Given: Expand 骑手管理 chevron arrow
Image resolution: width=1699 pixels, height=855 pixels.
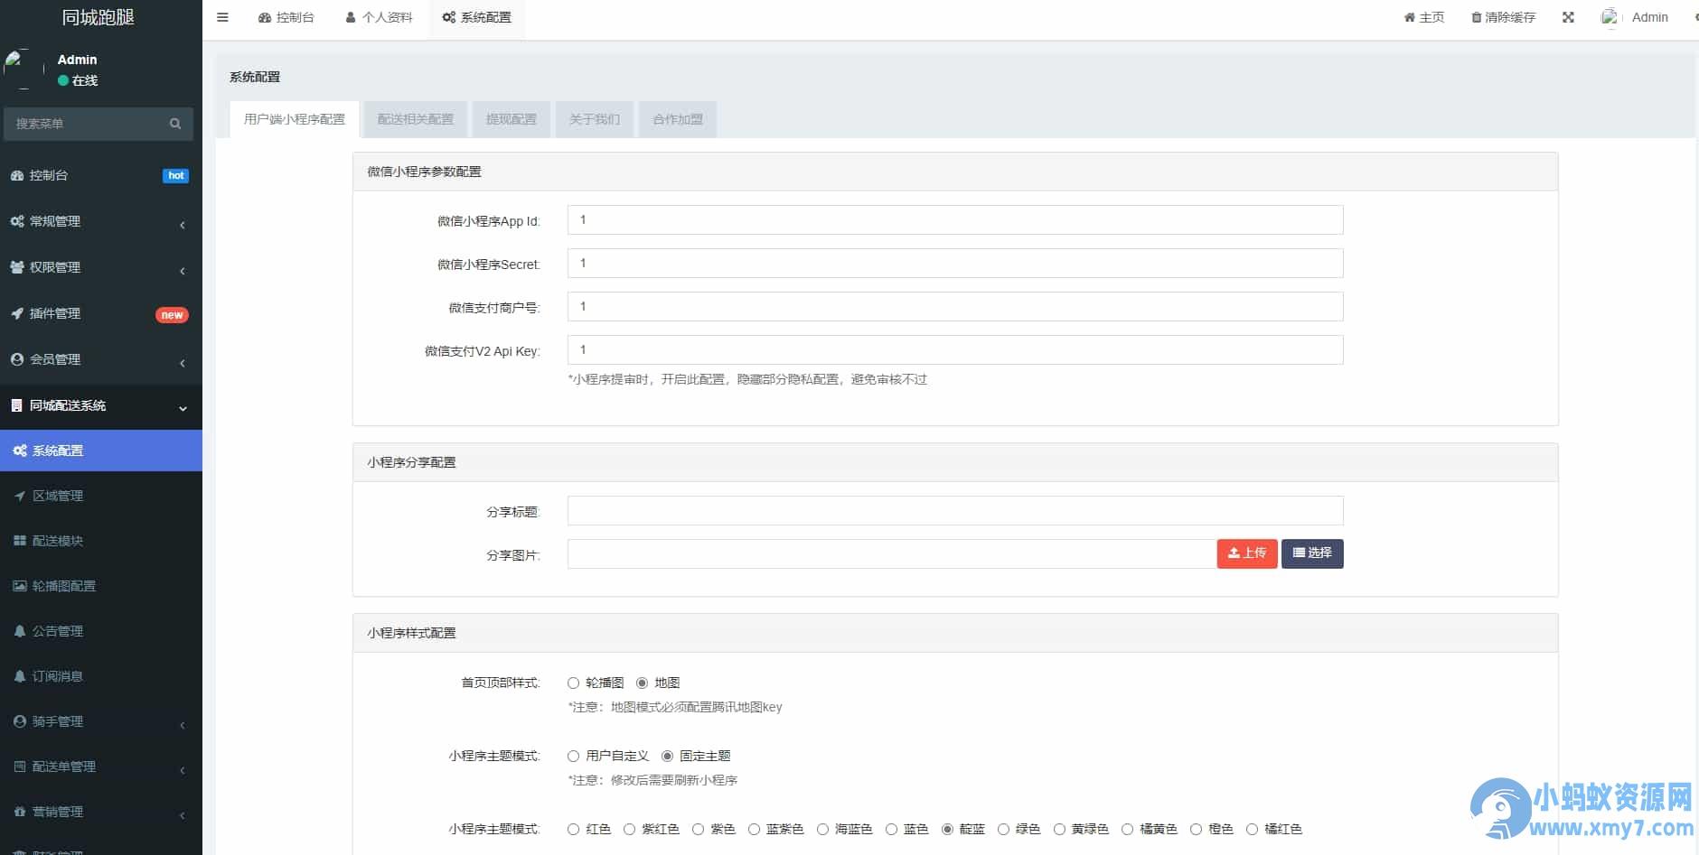Looking at the screenshot, I should point(183,724).
